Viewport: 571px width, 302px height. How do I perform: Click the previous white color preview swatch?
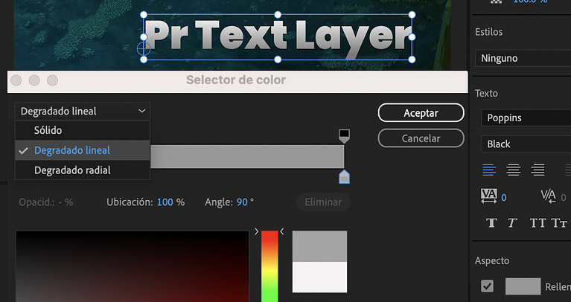(x=319, y=277)
